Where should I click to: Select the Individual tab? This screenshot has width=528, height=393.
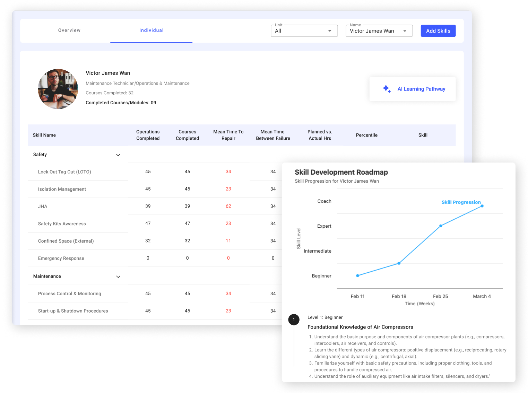pyautogui.click(x=151, y=30)
